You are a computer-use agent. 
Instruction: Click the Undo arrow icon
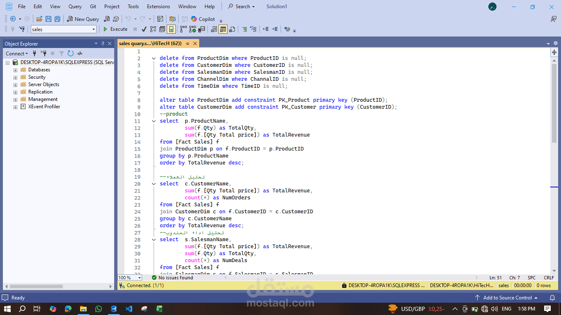point(128,19)
